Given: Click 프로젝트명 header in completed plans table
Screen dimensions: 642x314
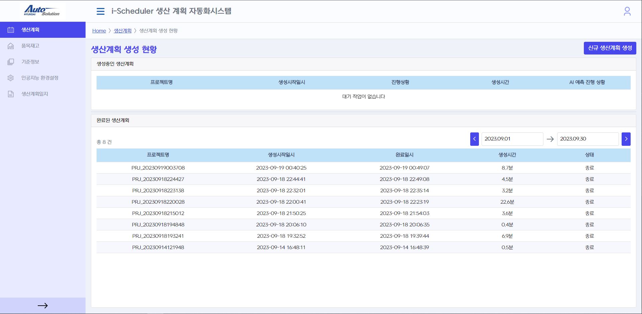Looking at the screenshot, I should point(158,155).
